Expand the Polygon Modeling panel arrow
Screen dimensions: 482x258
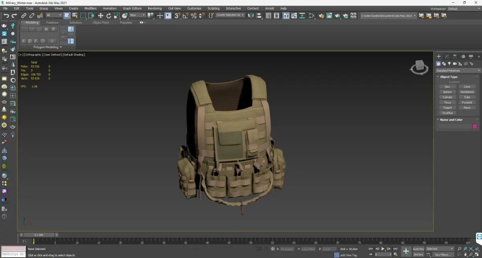tap(61, 47)
